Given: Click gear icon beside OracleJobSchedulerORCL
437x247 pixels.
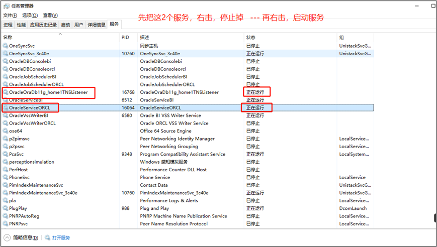Looking at the screenshot, I should tap(6, 84).
